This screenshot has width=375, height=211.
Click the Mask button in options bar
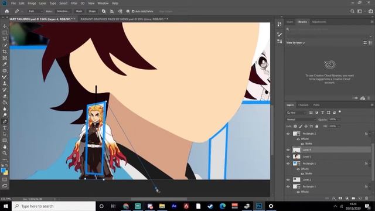point(79,11)
